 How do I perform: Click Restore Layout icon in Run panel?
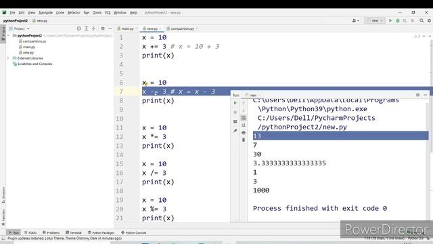[235, 122]
